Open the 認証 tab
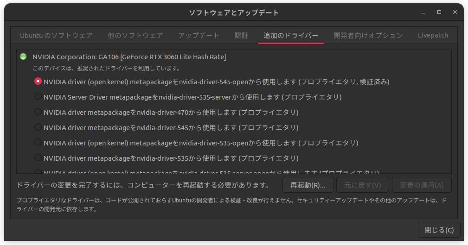This screenshot has height=245, width=468. pos(242,35)
